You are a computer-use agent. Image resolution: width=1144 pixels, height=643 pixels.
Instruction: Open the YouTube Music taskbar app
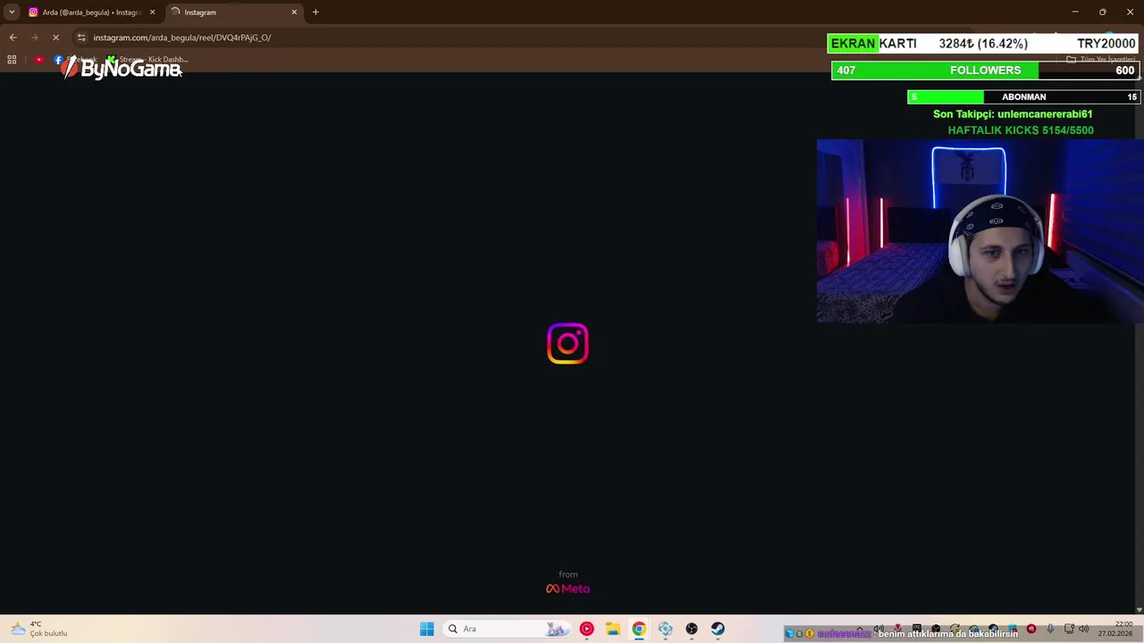[x=586, y=629]
